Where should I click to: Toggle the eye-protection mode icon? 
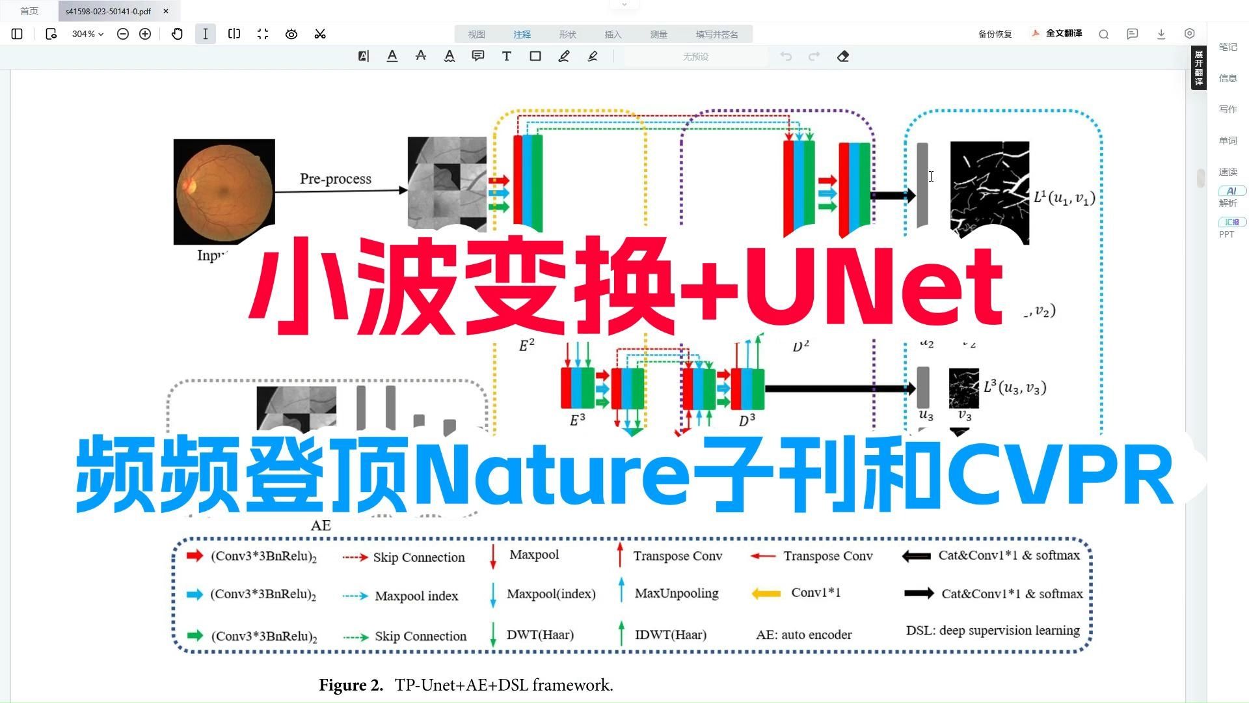click(x=291, y=34)
